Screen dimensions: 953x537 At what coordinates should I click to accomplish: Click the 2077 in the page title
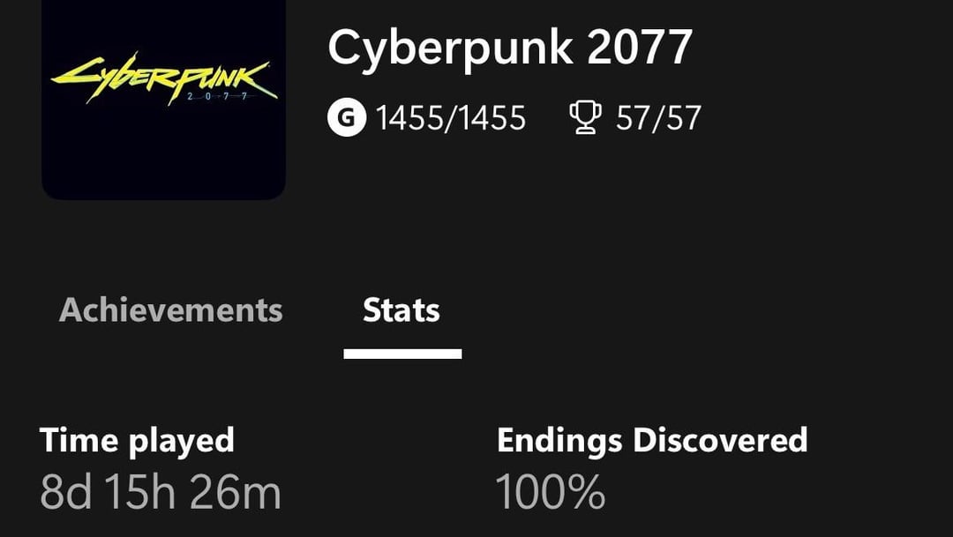(640, 47)
